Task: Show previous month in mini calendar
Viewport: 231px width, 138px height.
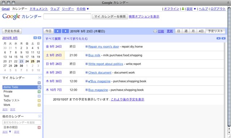Action: pyautogui.click(x=35, y=38)
